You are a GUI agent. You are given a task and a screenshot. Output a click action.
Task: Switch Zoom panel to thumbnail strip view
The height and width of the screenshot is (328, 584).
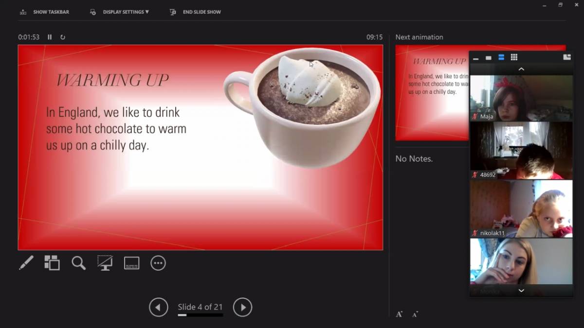point(501,57)
